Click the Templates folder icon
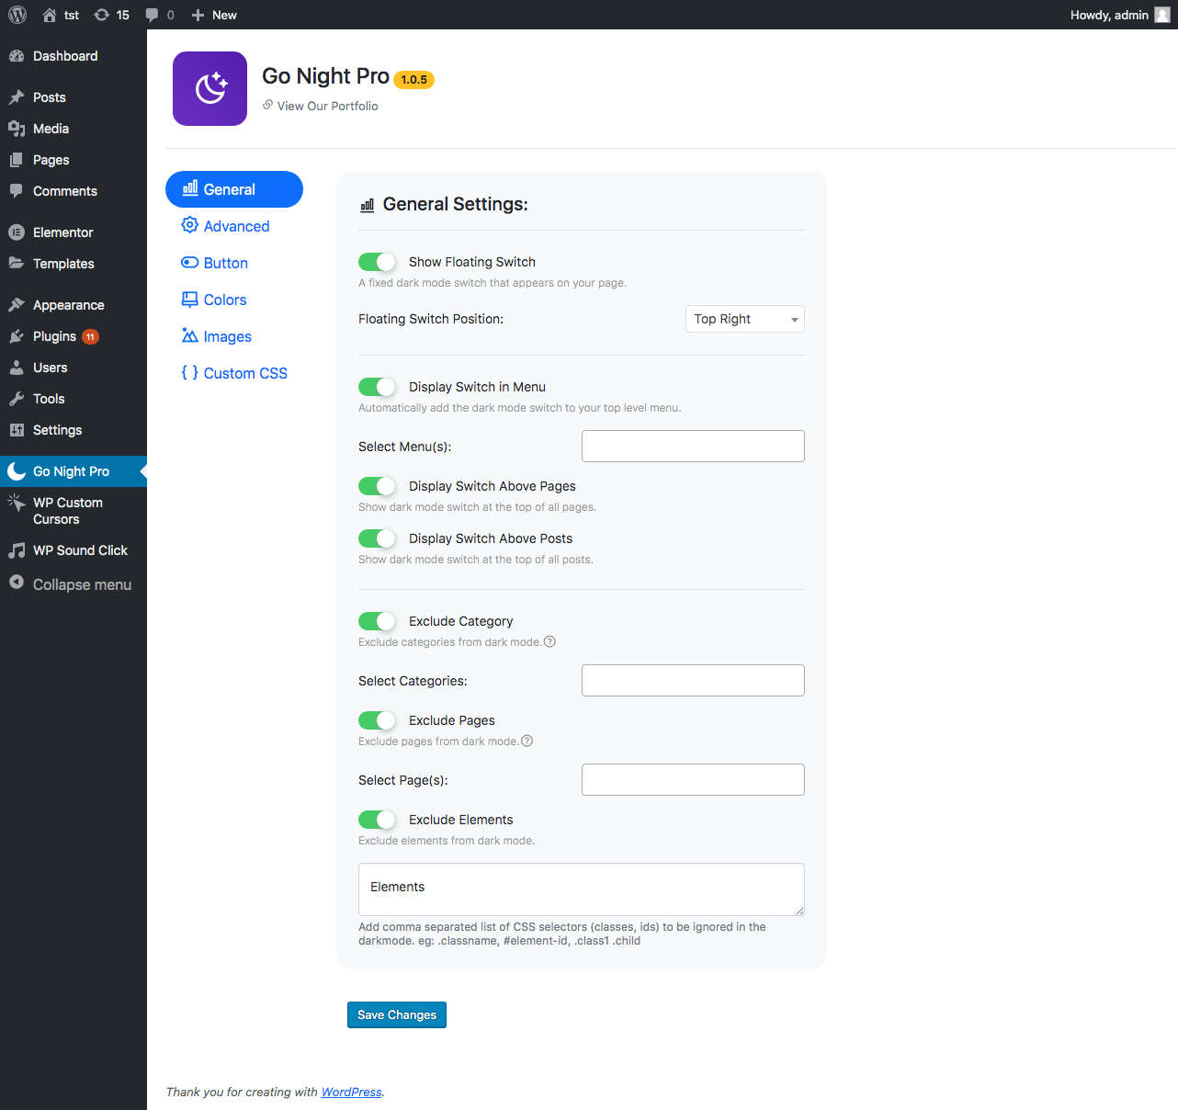Screen dimensions: 1178x1110 click(17, 264)
